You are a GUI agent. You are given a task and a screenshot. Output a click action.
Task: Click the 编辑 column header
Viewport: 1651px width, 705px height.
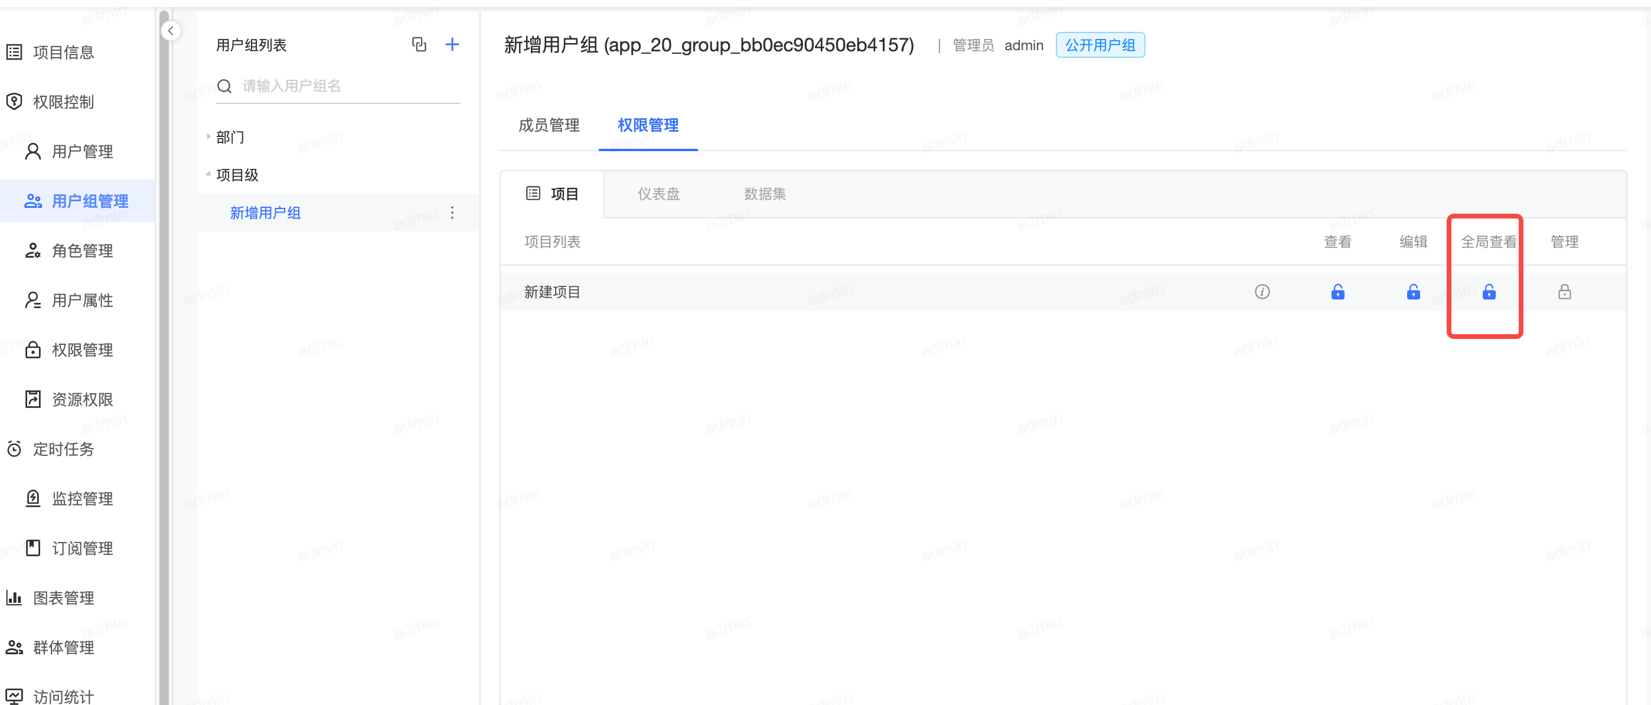click(1413, 241)
